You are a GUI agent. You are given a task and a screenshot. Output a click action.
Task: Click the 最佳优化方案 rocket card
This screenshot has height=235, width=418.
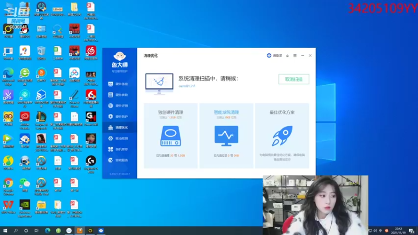[282, 136]
